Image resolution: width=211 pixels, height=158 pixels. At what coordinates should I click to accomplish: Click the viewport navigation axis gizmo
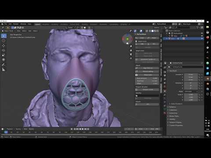127,39
